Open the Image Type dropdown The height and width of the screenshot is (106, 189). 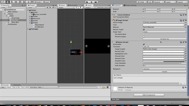164,32
